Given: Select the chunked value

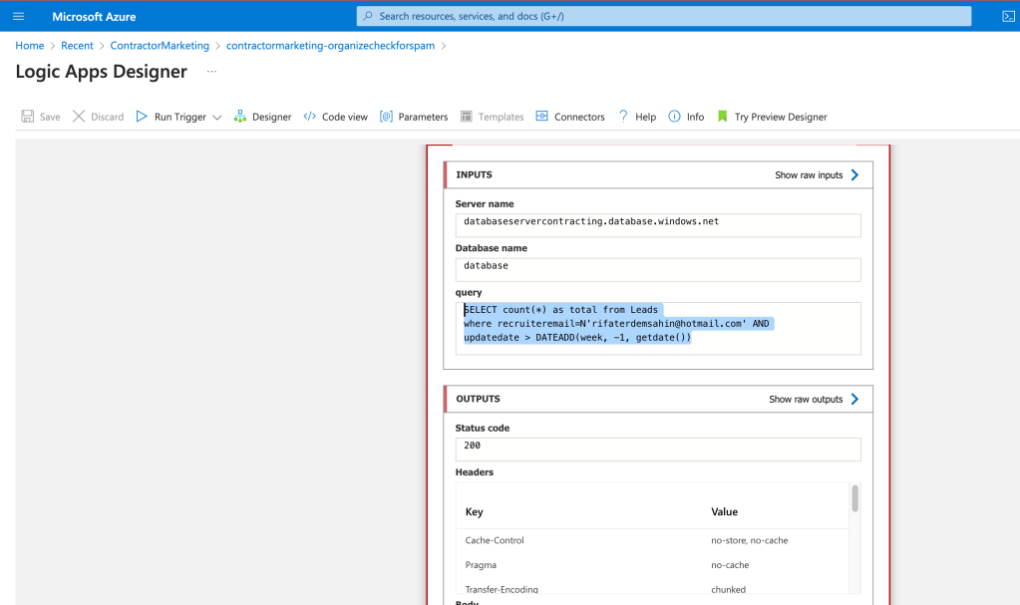Looking at the screenshot, I should click(x=729, y=589).
